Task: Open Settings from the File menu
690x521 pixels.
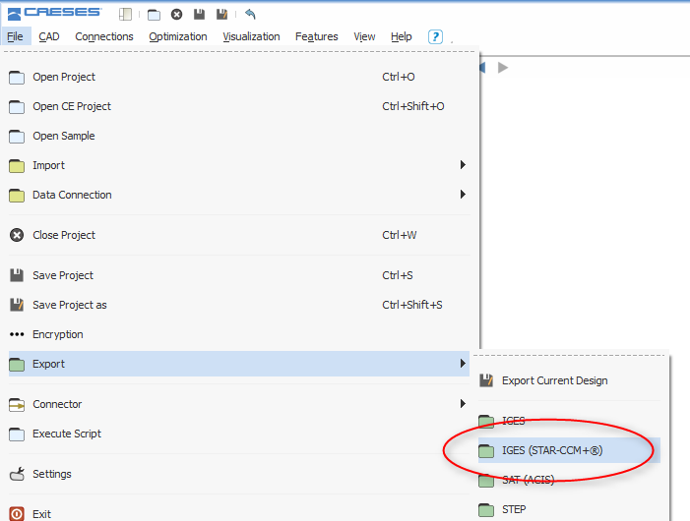Action: tap(239, 474)
